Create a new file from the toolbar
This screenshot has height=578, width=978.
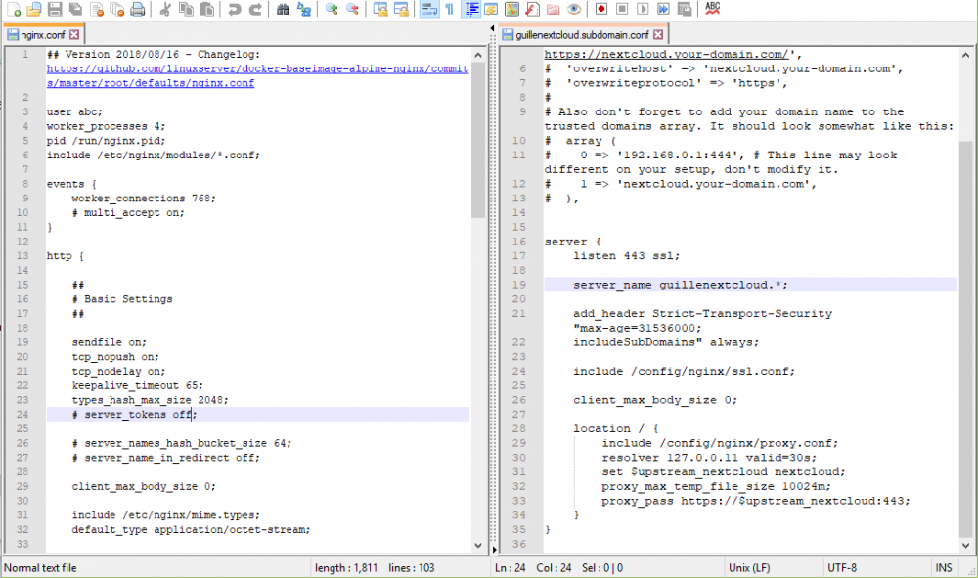(14, 9)
